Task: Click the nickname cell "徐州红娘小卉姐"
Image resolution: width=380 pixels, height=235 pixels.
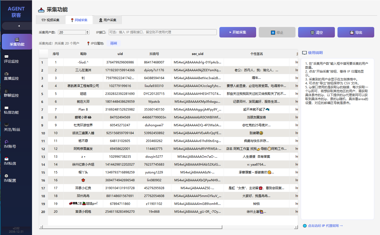Action: (83, 165)
